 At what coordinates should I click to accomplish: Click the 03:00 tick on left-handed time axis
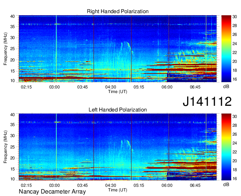pos(55,185)
